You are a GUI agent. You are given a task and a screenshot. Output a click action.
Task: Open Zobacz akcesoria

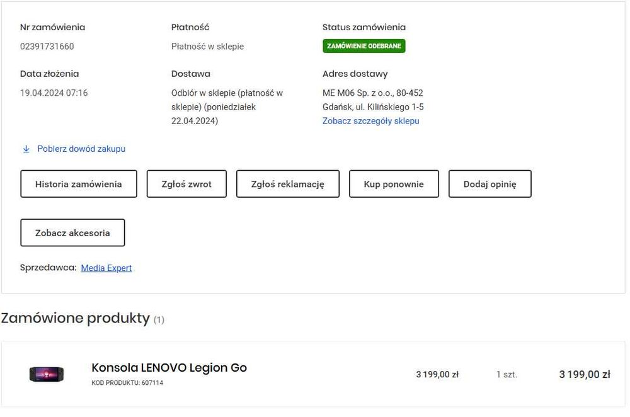72,232
